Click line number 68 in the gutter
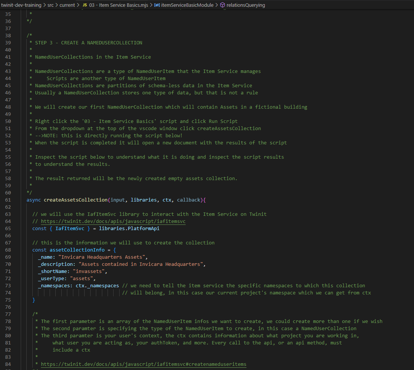The width and height of the screenshot is (414, 370). [8, 250]
